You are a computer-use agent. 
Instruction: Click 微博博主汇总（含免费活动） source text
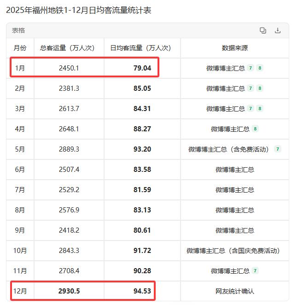(229, 149)
